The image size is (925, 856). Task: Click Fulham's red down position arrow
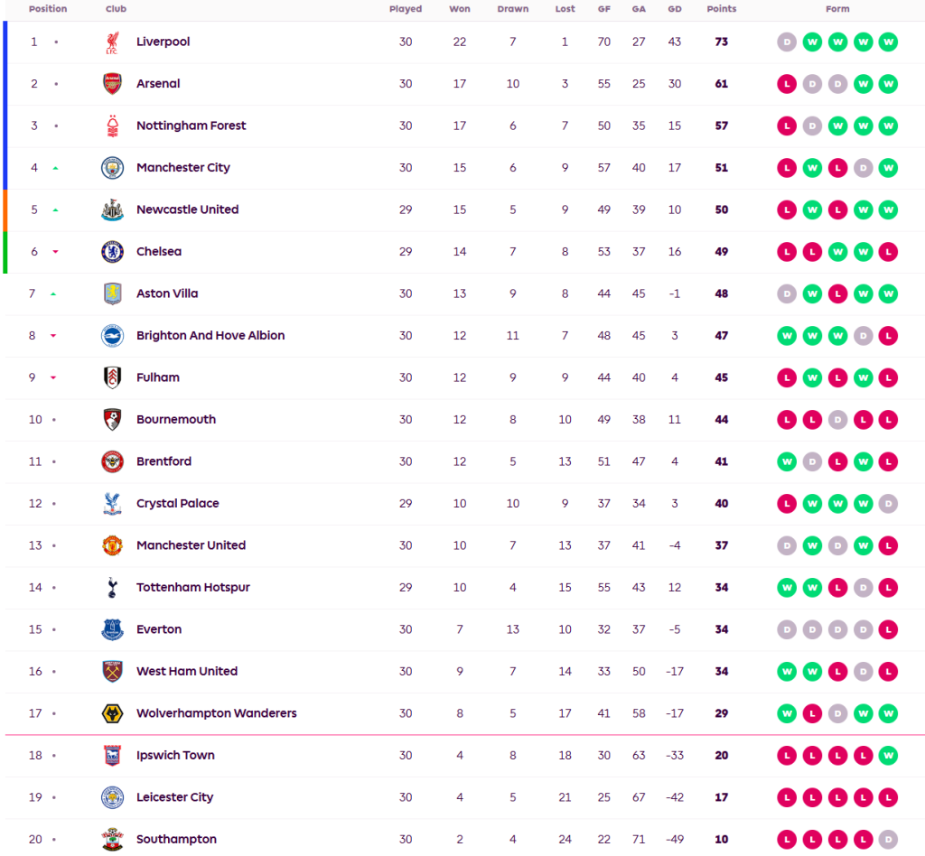pos(55,378)
